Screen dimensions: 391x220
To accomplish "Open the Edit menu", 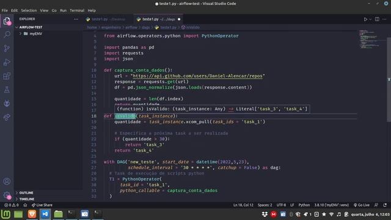I will (x=14, y=10).
